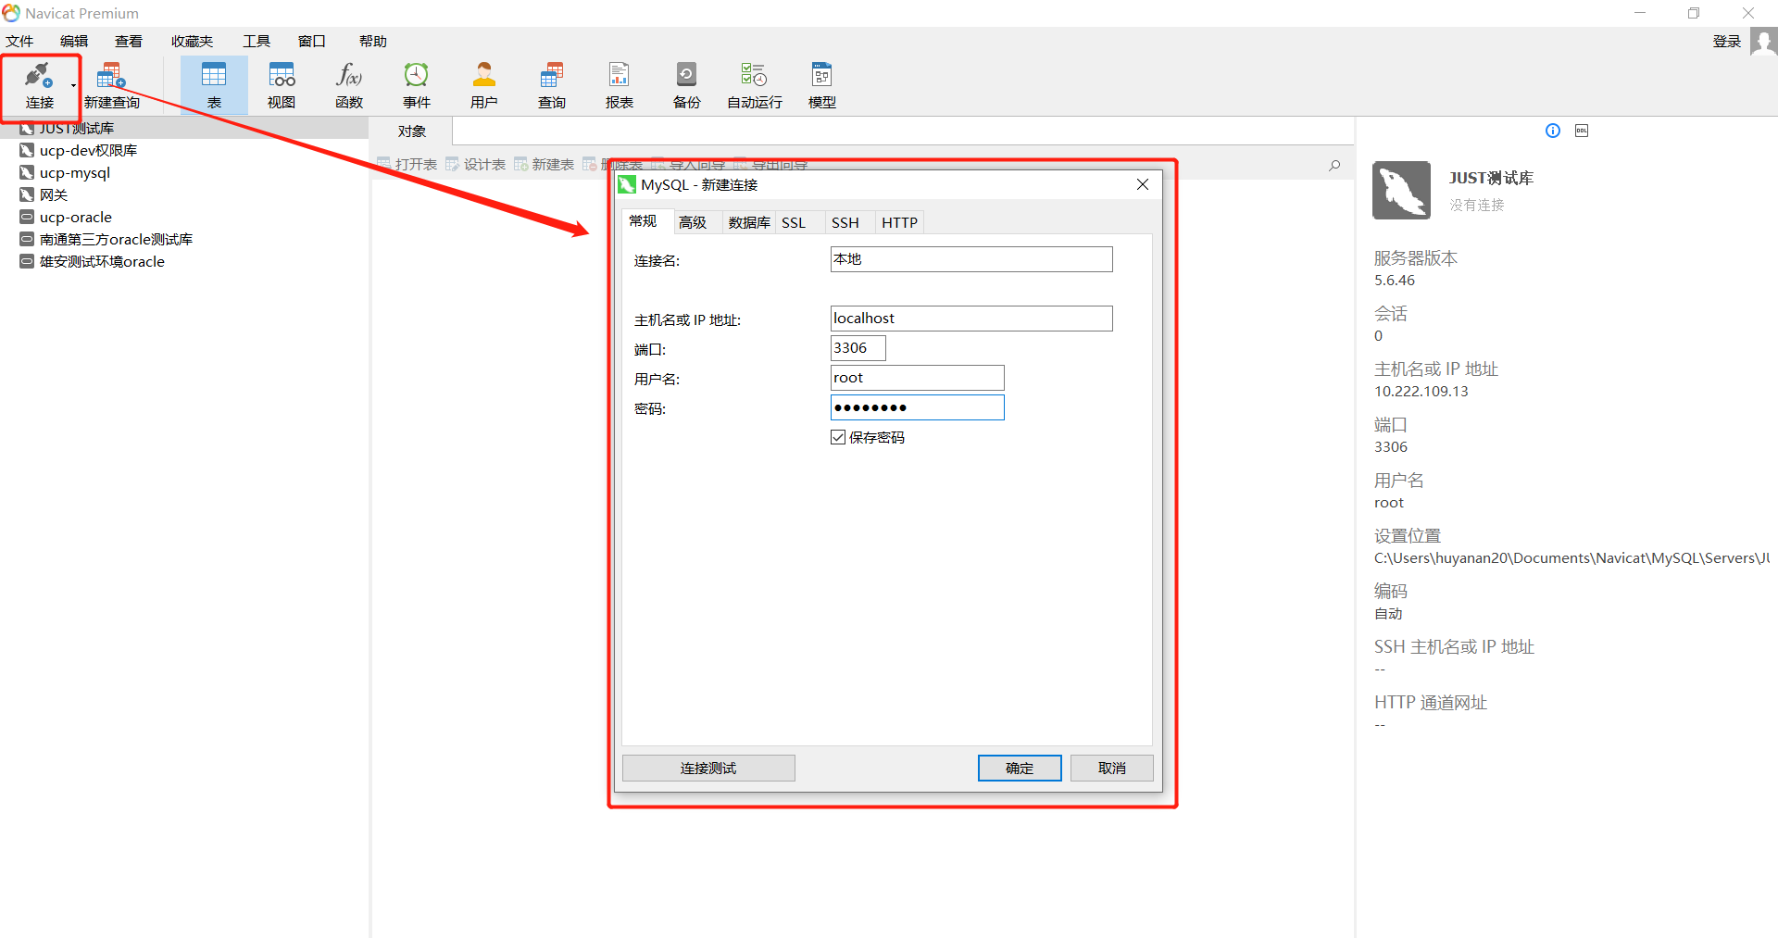Click the info icon in right panel
The height and width of the screenshot is (938, 1778).
pos(1553,131)
